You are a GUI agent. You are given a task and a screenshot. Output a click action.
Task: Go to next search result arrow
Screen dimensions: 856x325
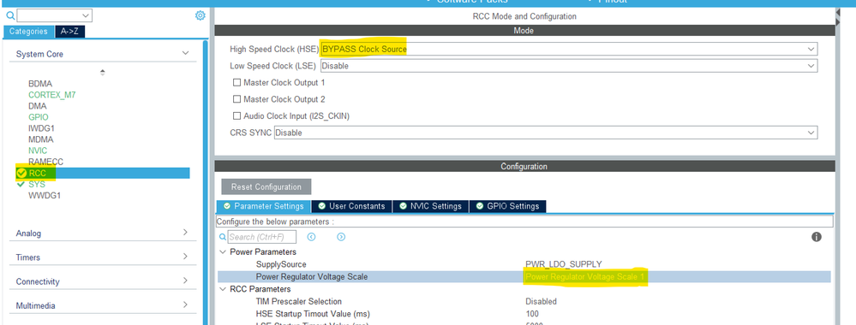tap(341, 237)
